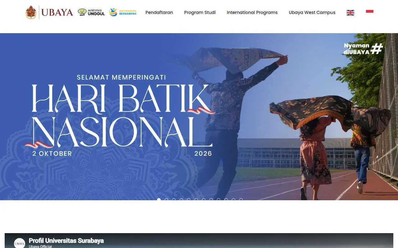Click the Ubaya channel avatar on the video
The width and height of the screenshot is (398, 248).
click(x=20, y=243)
